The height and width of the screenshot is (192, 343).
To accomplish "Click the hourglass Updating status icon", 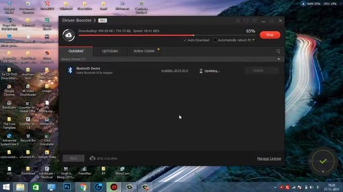I will click(x=201, y=71).
